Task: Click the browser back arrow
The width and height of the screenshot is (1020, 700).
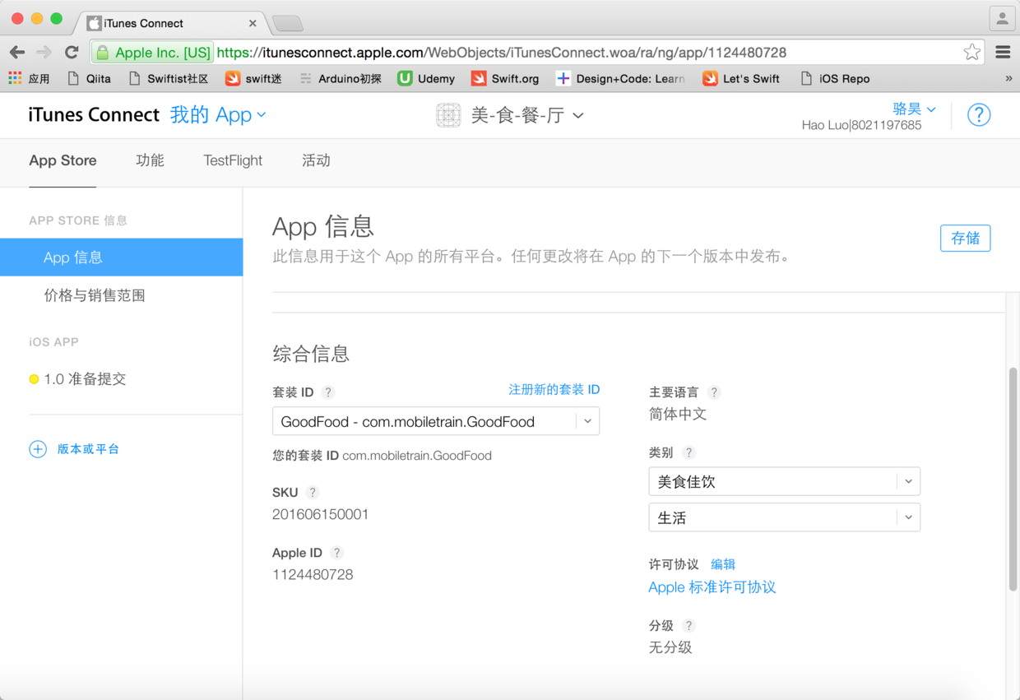Action: (17, 53)
